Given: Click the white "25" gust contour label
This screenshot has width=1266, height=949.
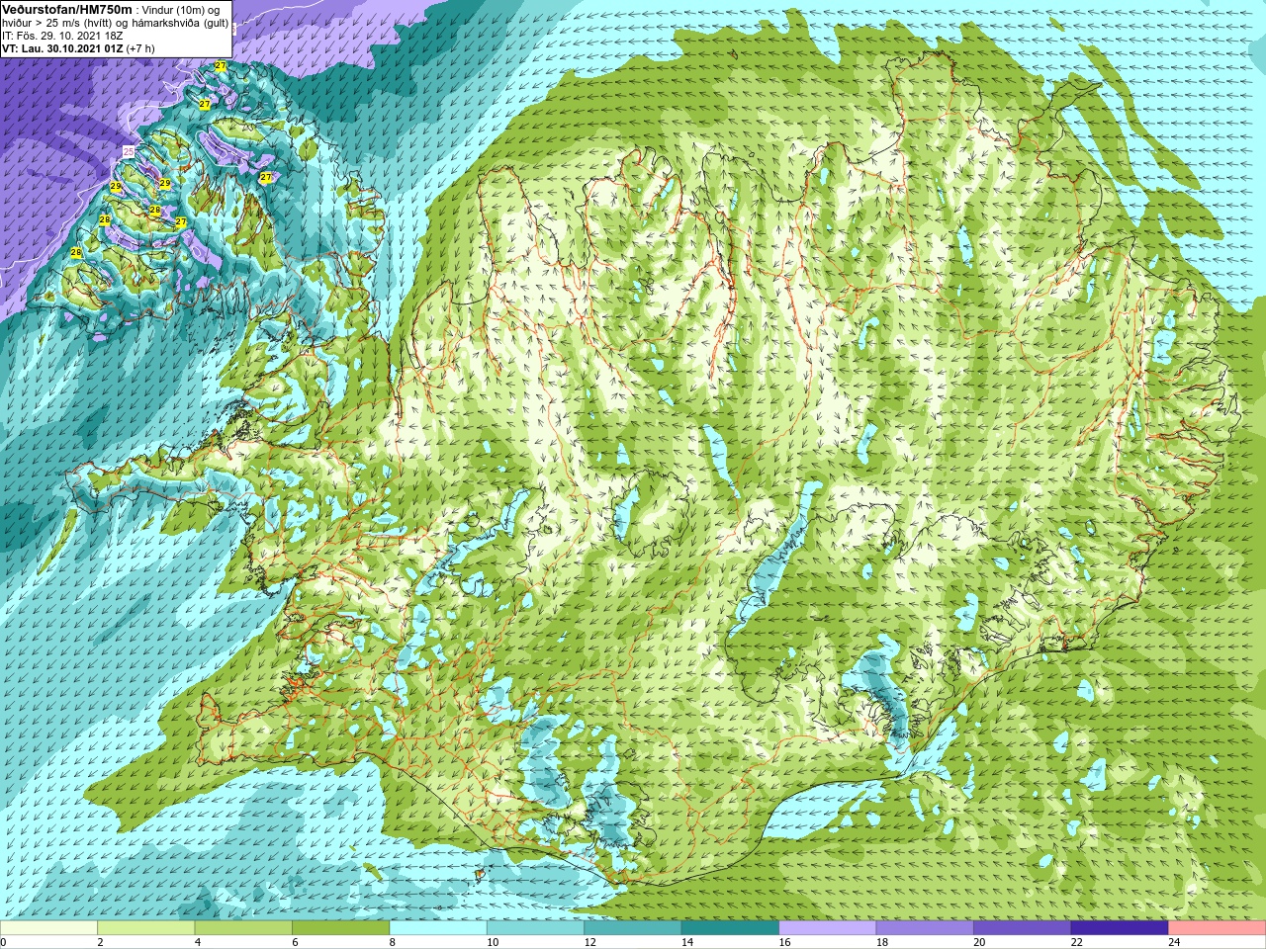Looking at the screenshot, I should pos(128,150).
